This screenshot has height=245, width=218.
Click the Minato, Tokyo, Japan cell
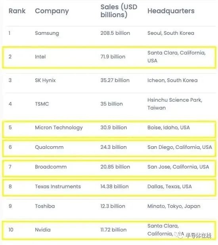pyautogui.click(x=174, y=206)
